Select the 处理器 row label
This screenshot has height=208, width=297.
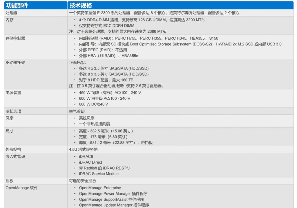[x=11, y=13]
